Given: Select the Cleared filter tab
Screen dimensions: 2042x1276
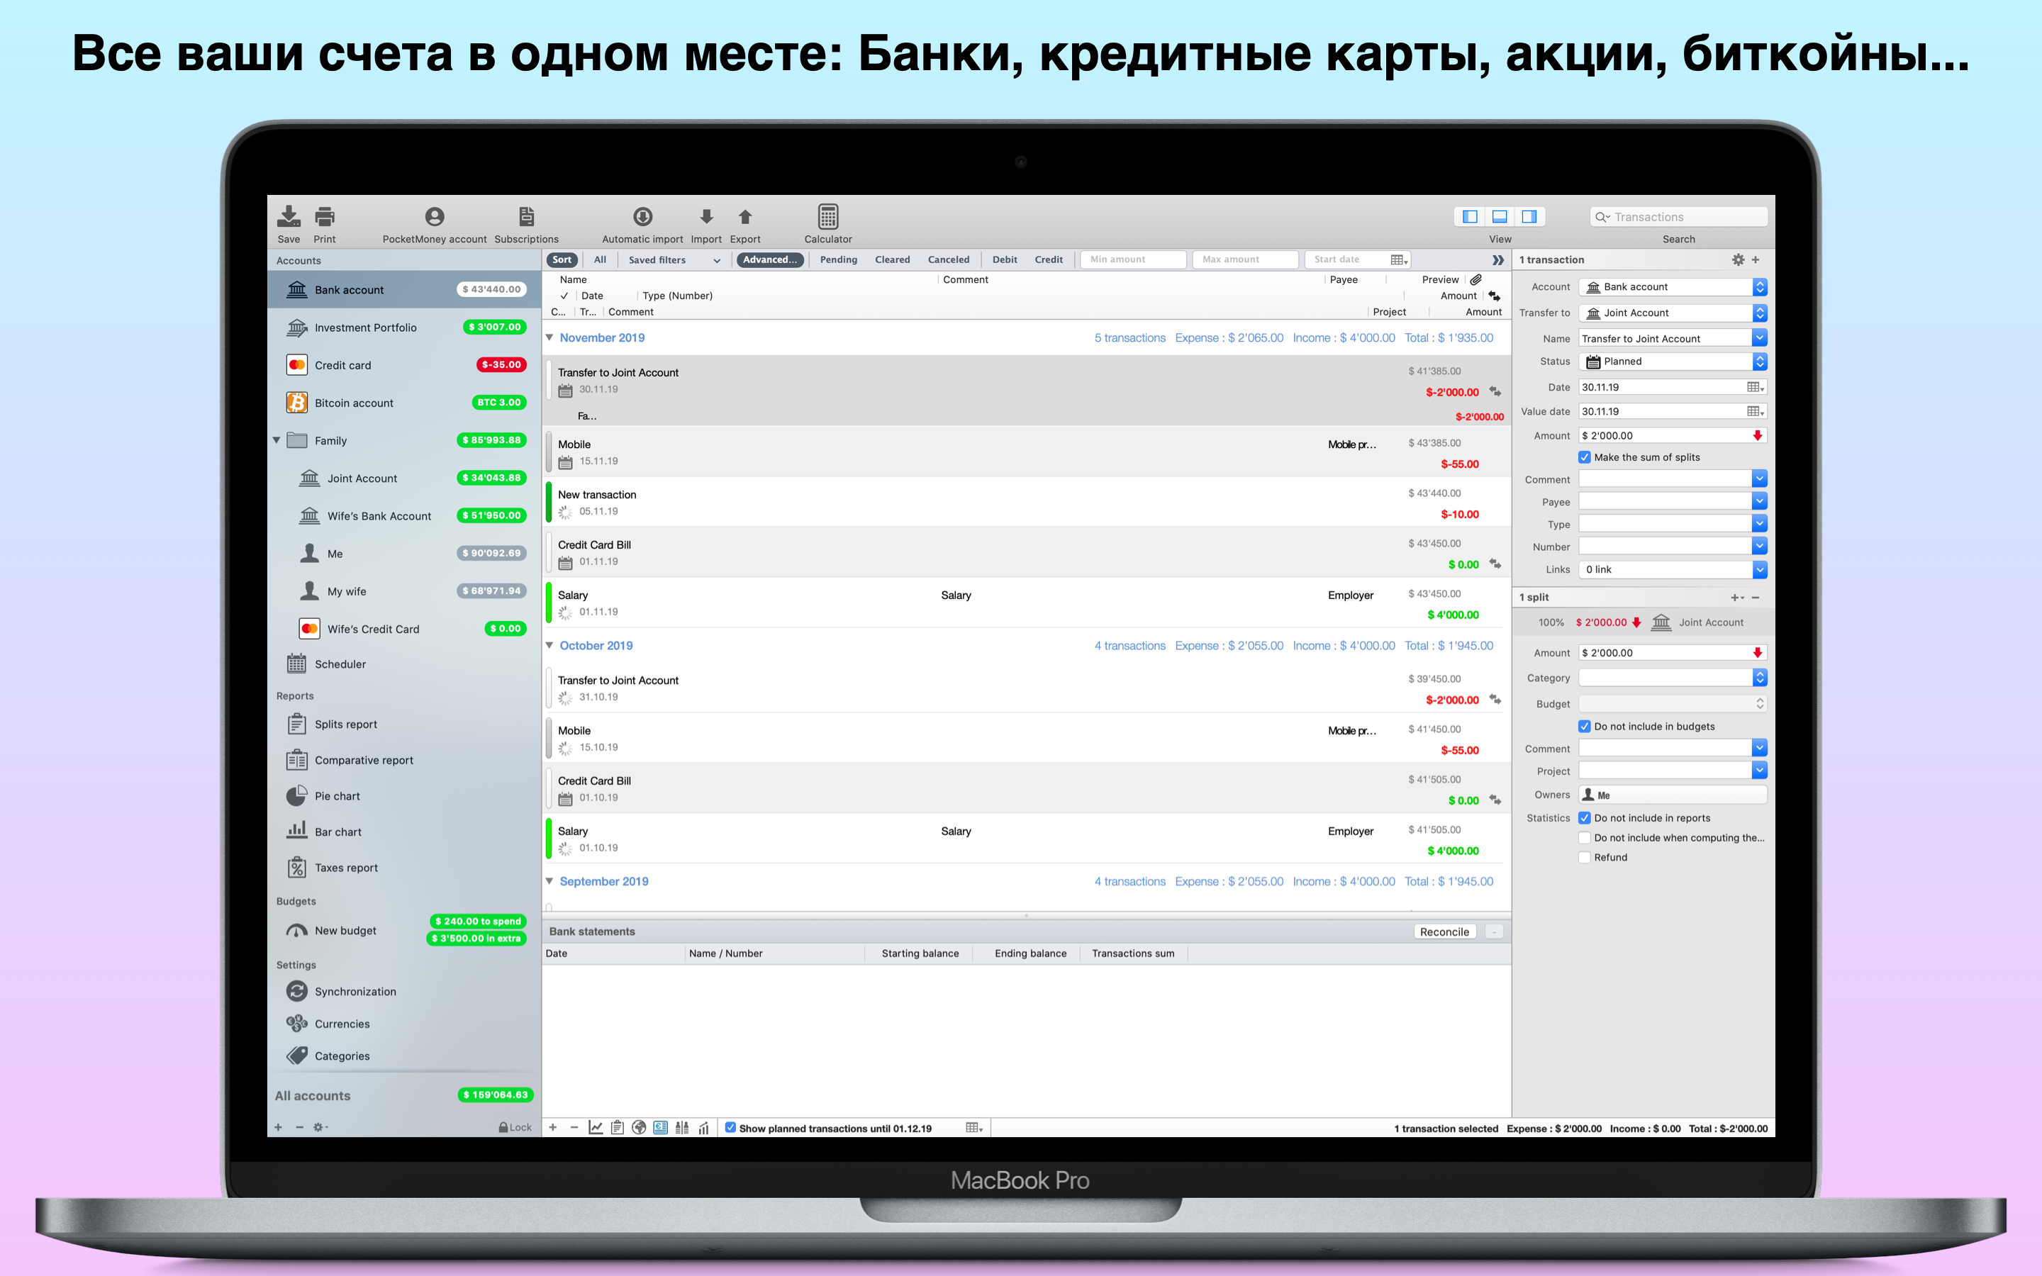Looking at the screenshot, I should (x=892, y=260).
